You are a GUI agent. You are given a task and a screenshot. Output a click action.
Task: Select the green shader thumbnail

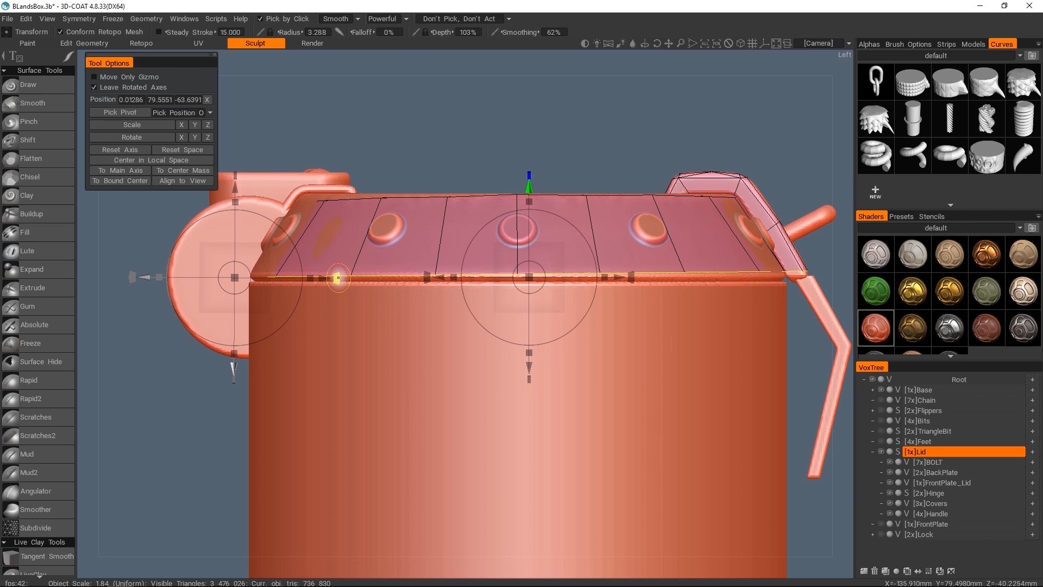click(876, 291)
